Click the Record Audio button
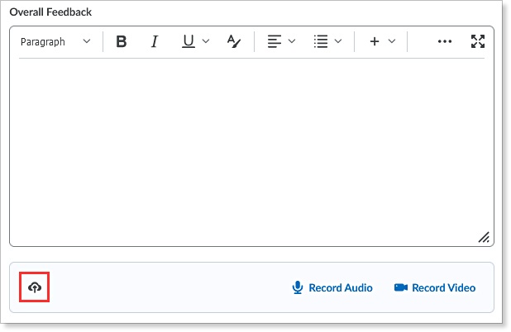The width and height of the screenshot is (511, 332). point(332,287)
